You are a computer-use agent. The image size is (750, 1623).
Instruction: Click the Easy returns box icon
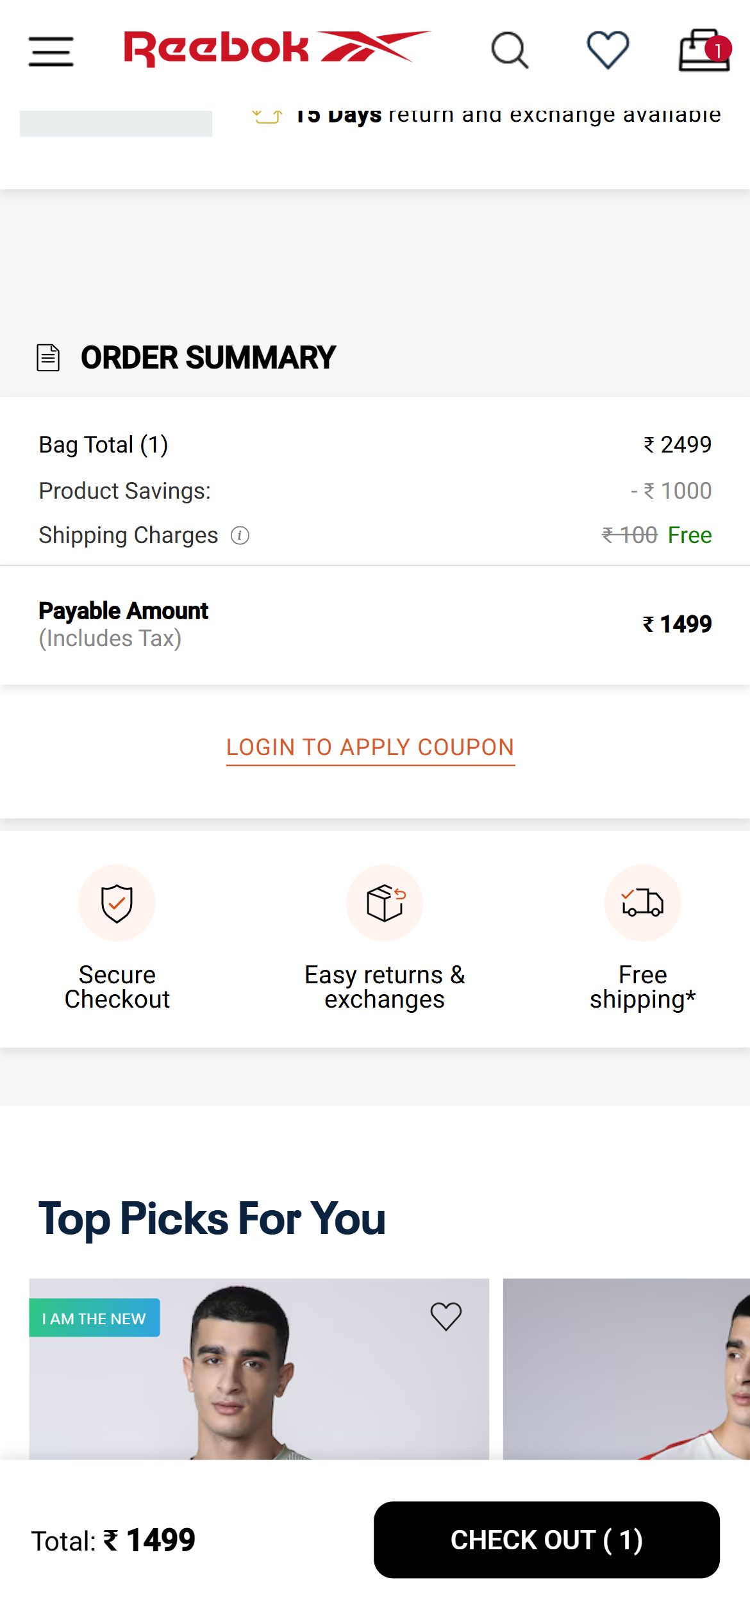pos(385,903)
